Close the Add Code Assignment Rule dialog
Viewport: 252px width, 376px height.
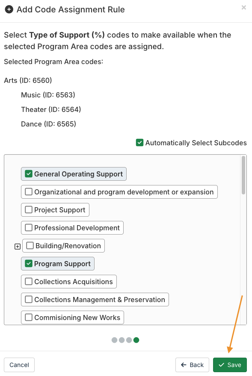pyautogui.click(x=243, y=7)
